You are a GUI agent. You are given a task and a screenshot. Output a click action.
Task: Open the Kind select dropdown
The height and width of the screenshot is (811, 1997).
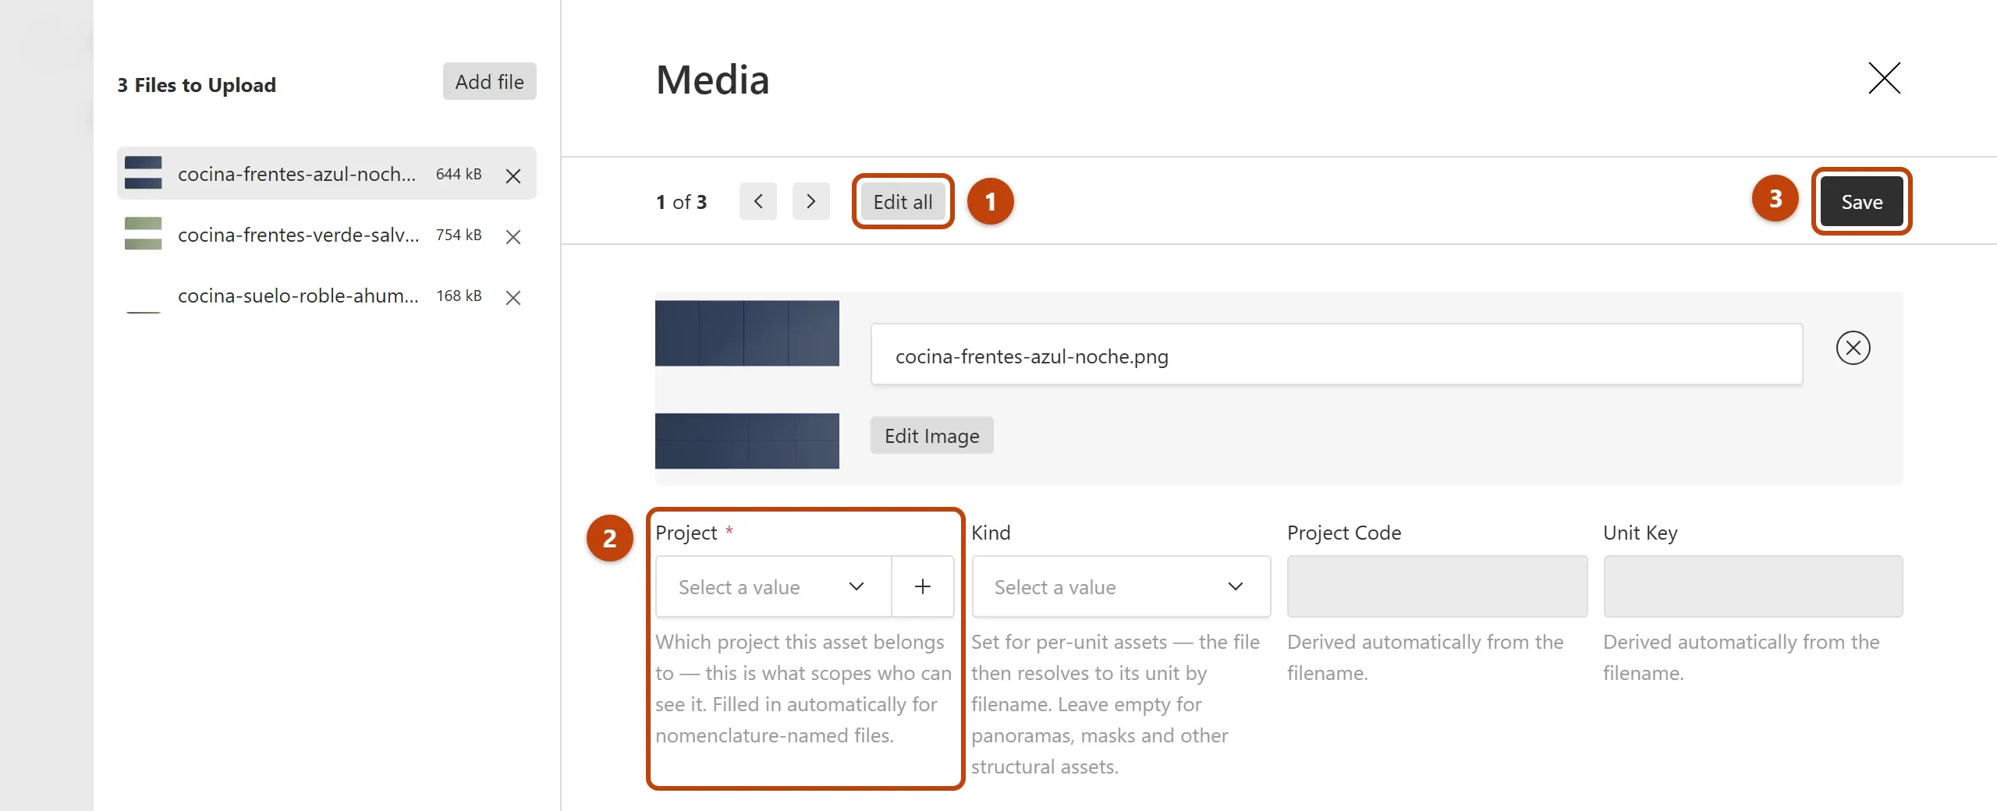(x=1121, y=586)
